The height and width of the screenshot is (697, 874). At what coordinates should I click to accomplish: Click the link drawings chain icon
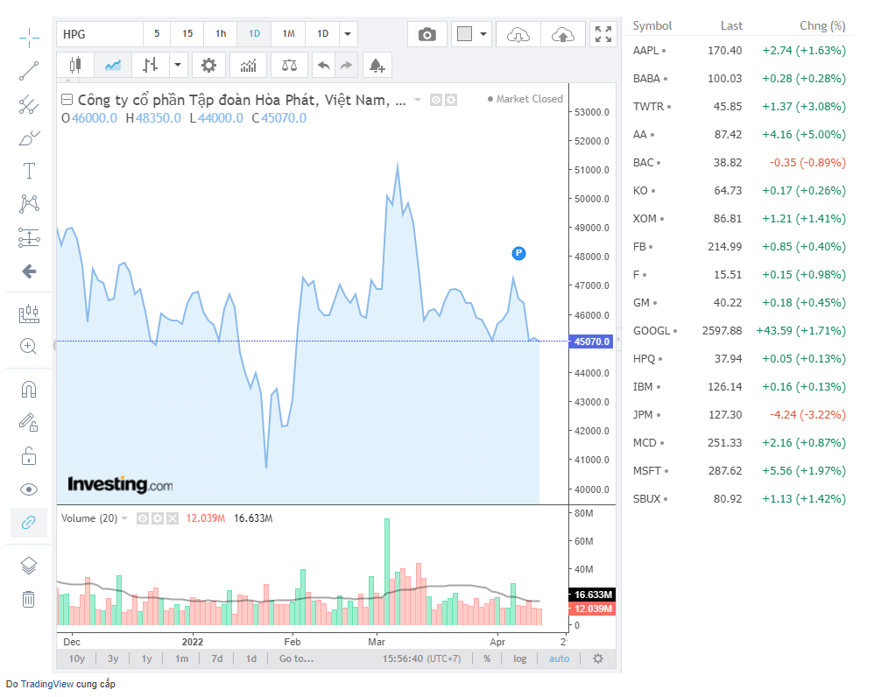pos(29,523)
